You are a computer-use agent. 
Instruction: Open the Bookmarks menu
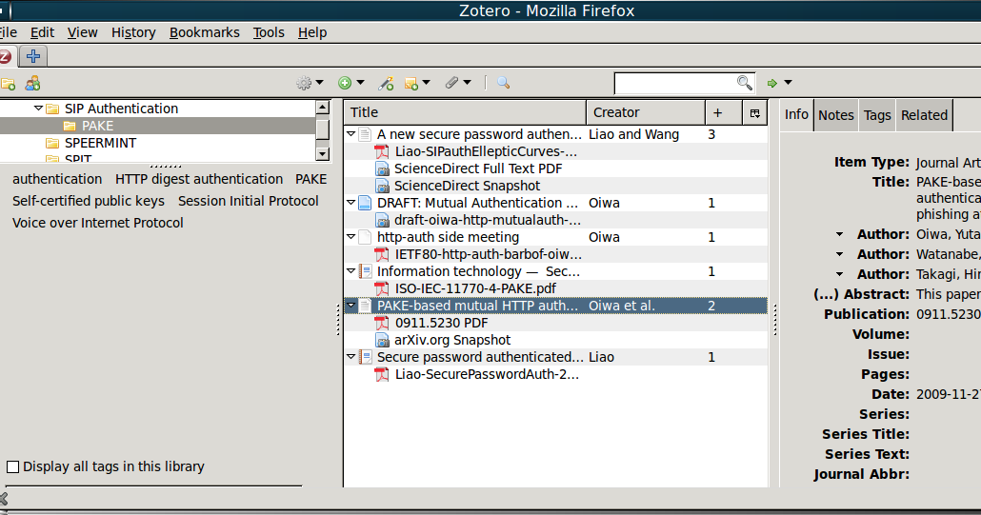(x=205, y=32)
